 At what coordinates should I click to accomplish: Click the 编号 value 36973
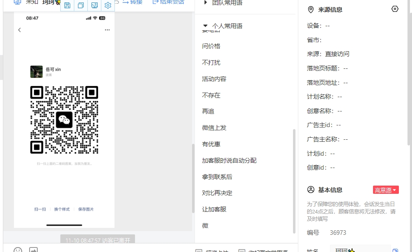tap(338, 233)
